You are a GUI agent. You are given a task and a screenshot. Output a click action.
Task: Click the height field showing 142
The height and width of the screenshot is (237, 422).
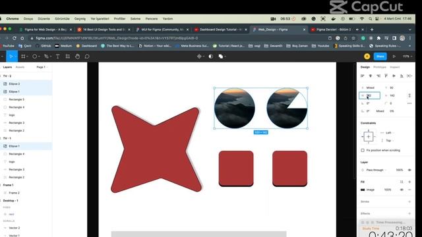click(x=394, y=95)
